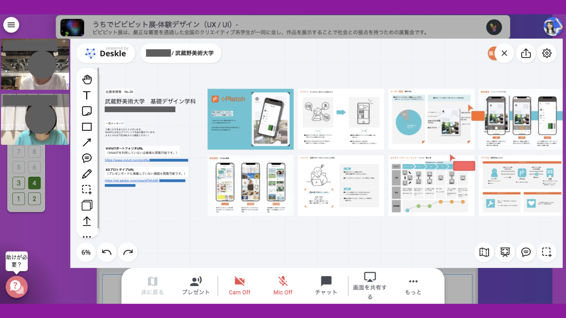Open Deskle board settings gear
The height and width of the screenshot is (318, 566).
point(547,53)
